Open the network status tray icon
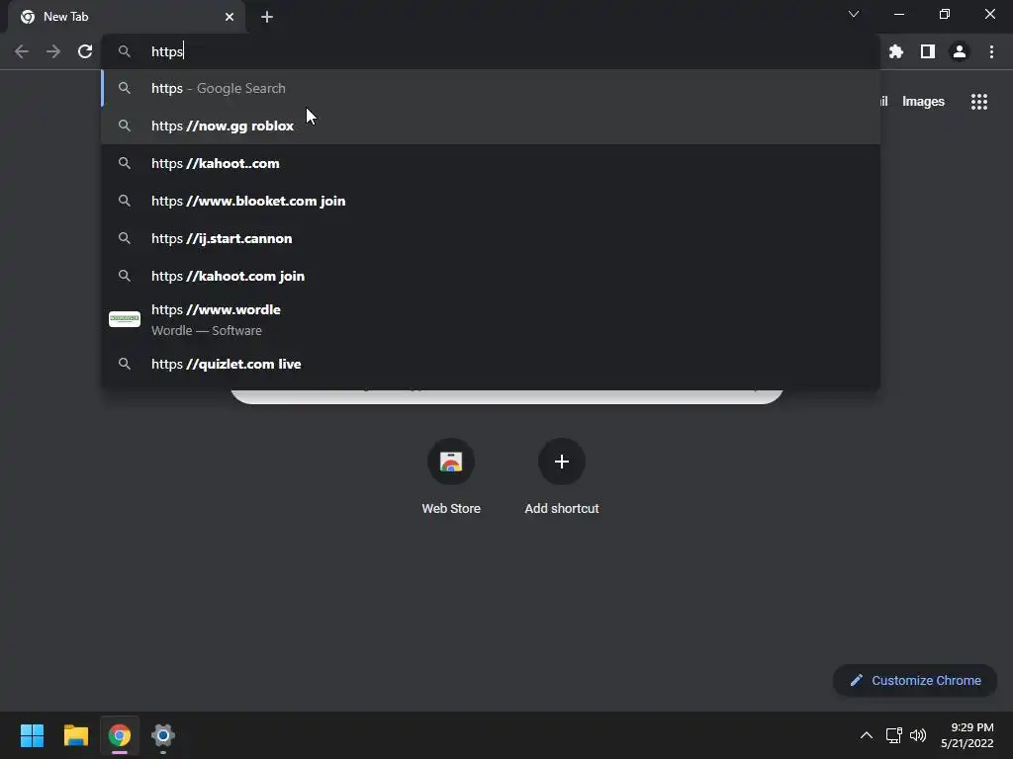The width and height of the screenshot is (1013, 759). [x=894, y=735]
